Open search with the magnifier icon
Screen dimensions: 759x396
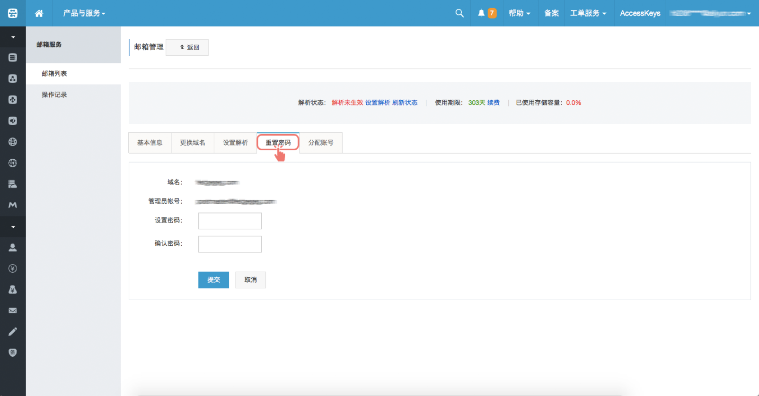coord(459,13)
